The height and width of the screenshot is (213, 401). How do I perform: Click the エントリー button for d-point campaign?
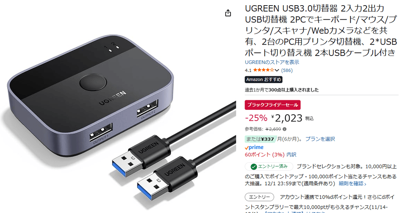tap(259, 197)
